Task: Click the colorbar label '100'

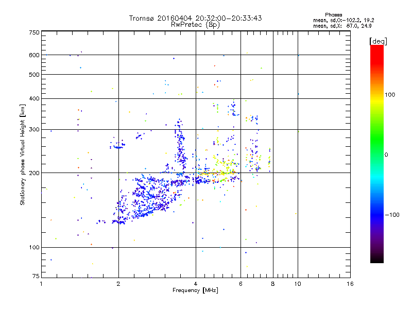Action: pos(390,95)
